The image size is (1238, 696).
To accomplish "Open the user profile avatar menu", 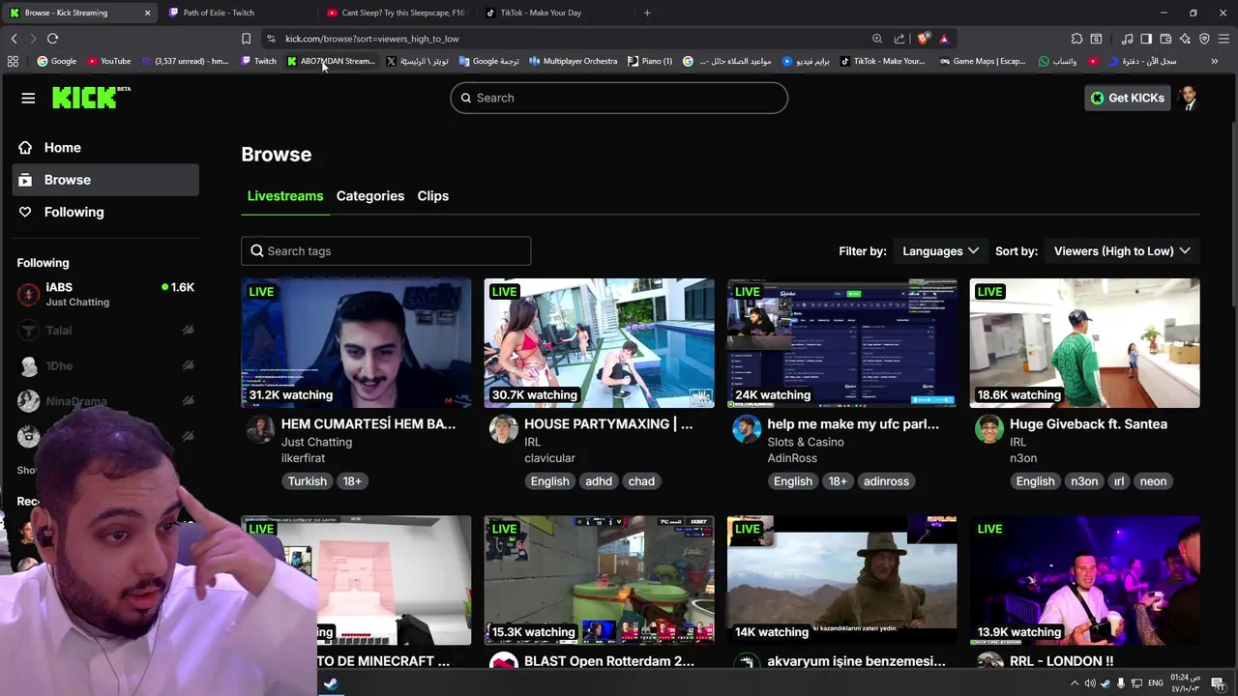I will (1189, 98).
